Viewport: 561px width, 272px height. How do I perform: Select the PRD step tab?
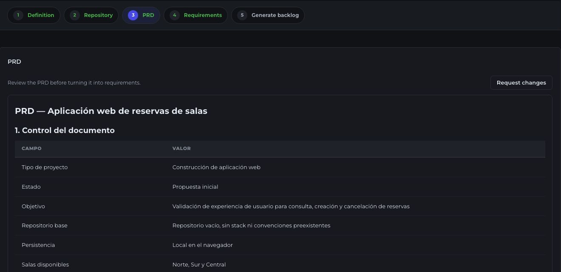point(141,15)
